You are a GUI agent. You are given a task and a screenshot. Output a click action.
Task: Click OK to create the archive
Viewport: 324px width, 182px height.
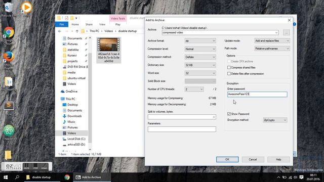click(x=227, y=159)
